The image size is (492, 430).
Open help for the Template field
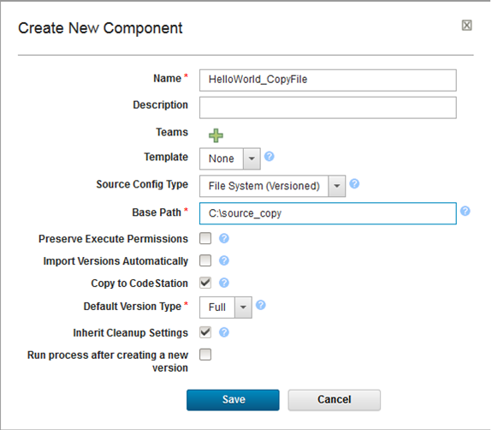coord(270,157)
